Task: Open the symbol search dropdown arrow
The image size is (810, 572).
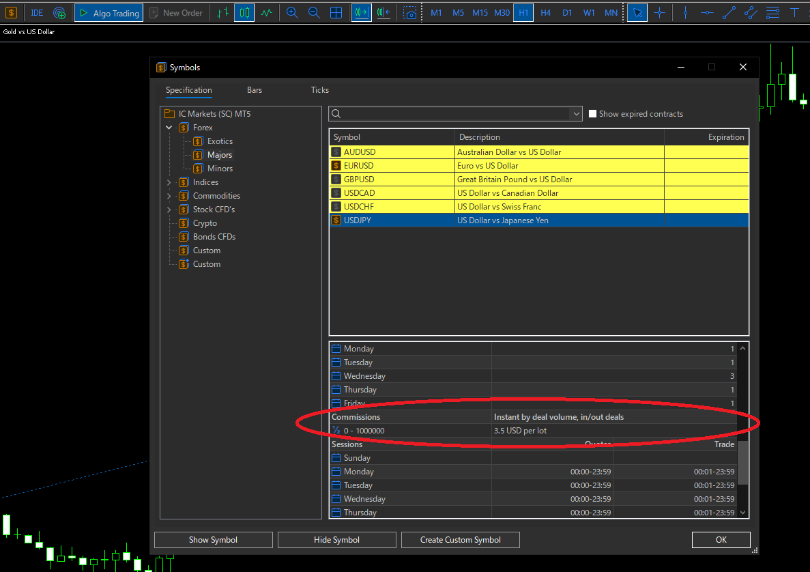Action: point(577,114)
